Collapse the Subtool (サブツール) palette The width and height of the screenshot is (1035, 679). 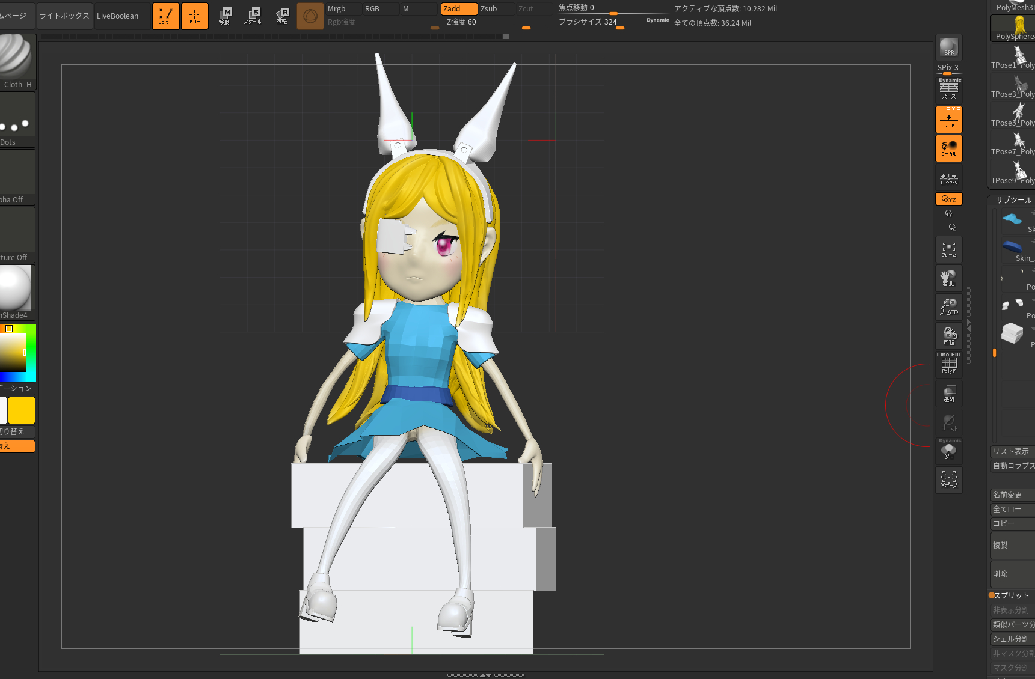(x=1013, y=200)
